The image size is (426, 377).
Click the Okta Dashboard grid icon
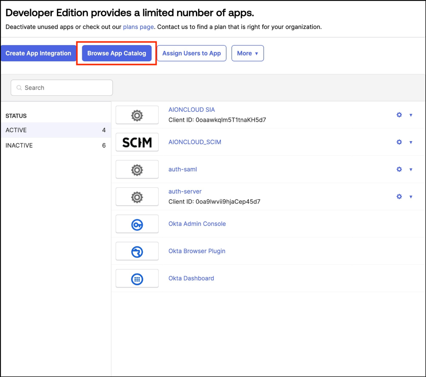tap(137, 279)
